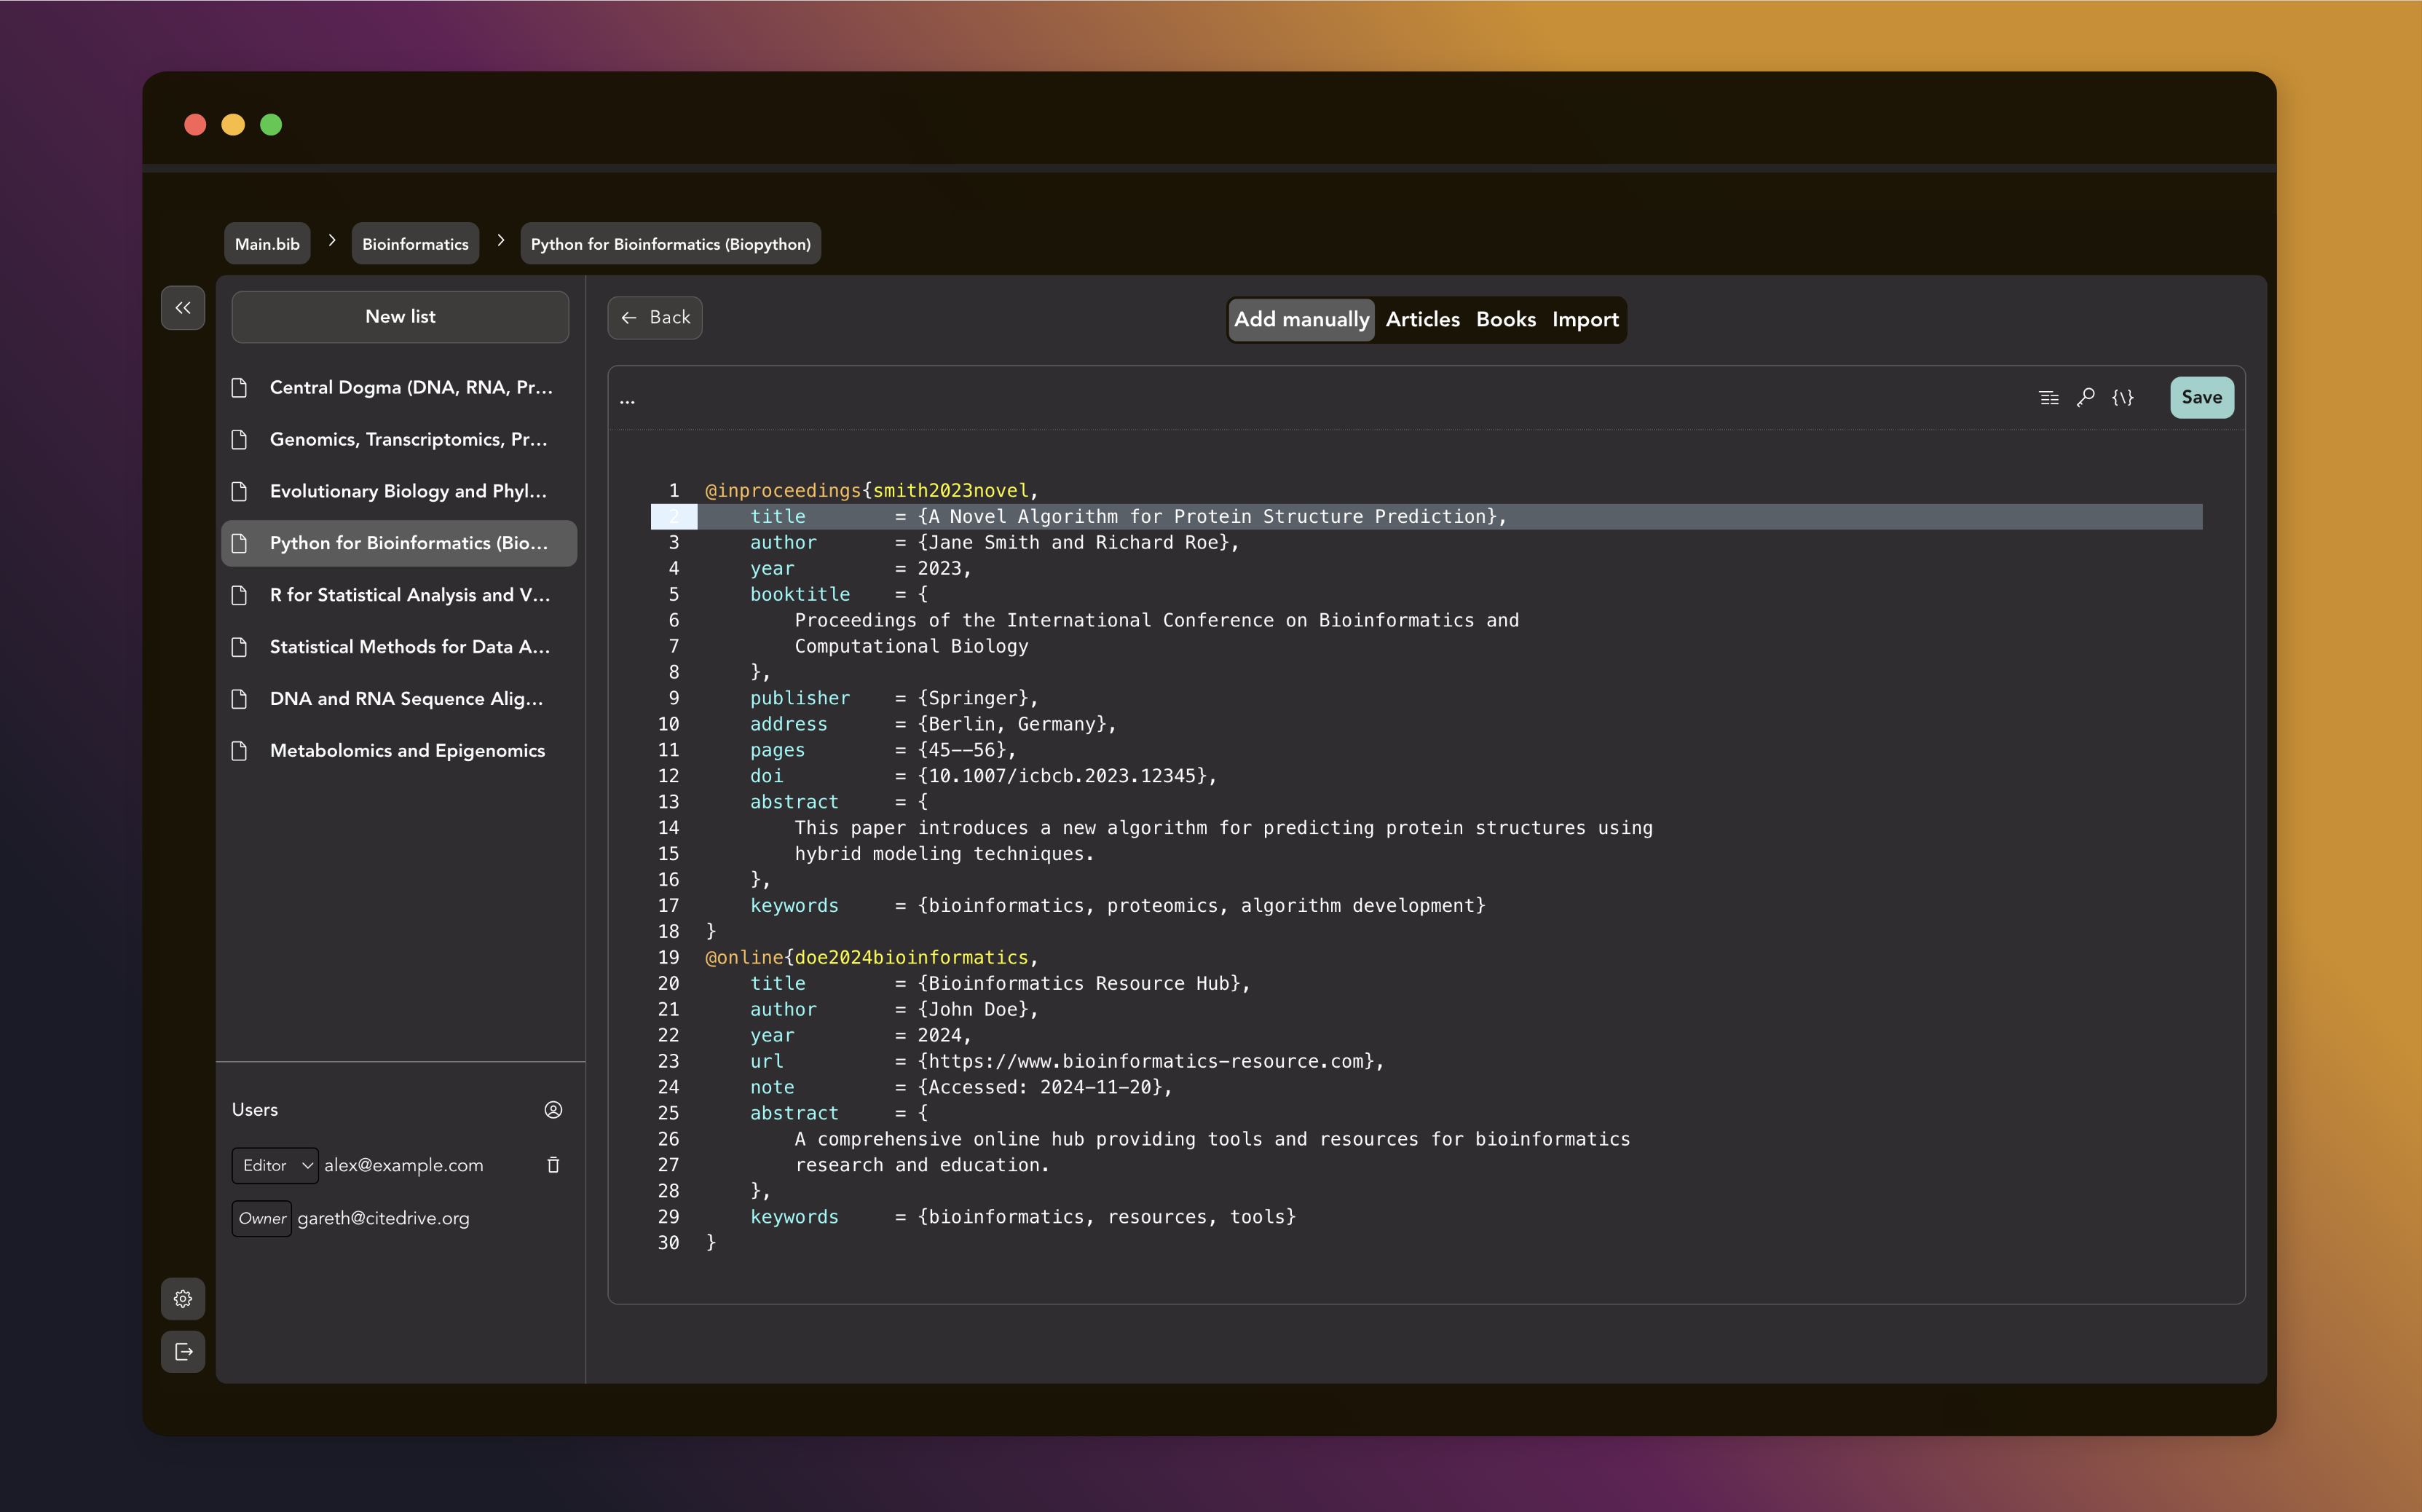
Task: Click the format/align lines icon in editor toolbar
Action: click(x=2048, y=398)
